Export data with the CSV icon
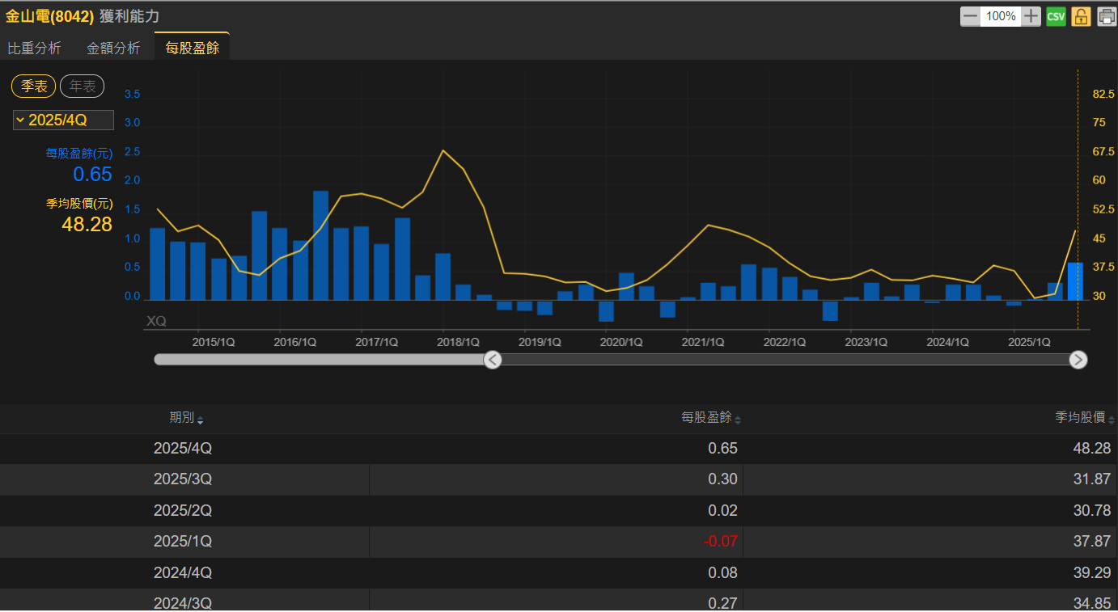 click(x=1056, y=16)
